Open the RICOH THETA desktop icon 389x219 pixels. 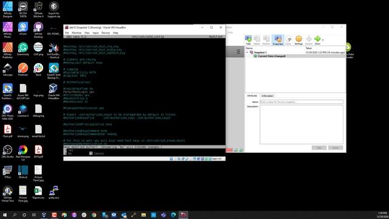point(23,9)
